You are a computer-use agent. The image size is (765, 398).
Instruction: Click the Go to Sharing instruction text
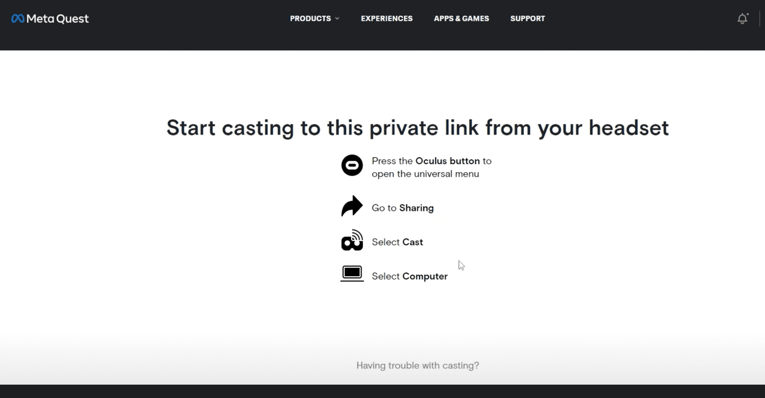(x=403, y=208)
